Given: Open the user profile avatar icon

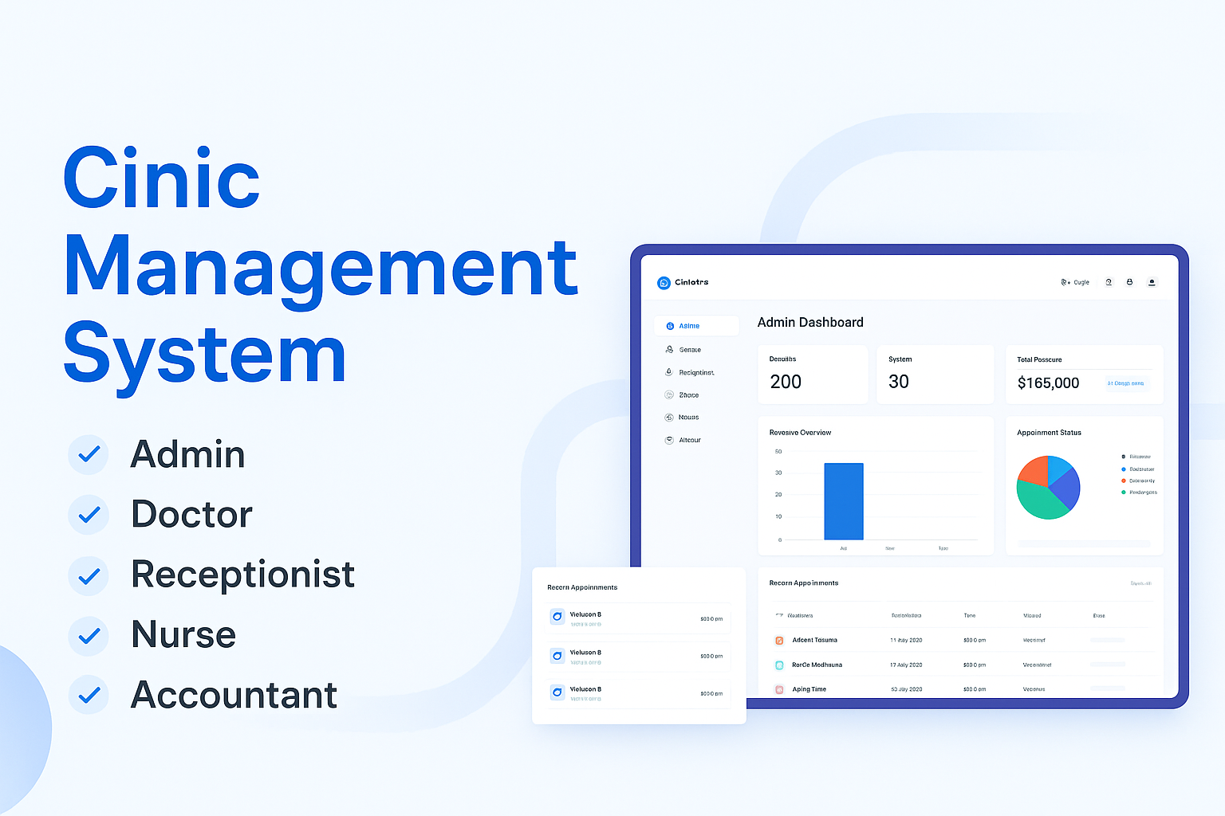Looking at the screenshot, I should (1152, 282).
